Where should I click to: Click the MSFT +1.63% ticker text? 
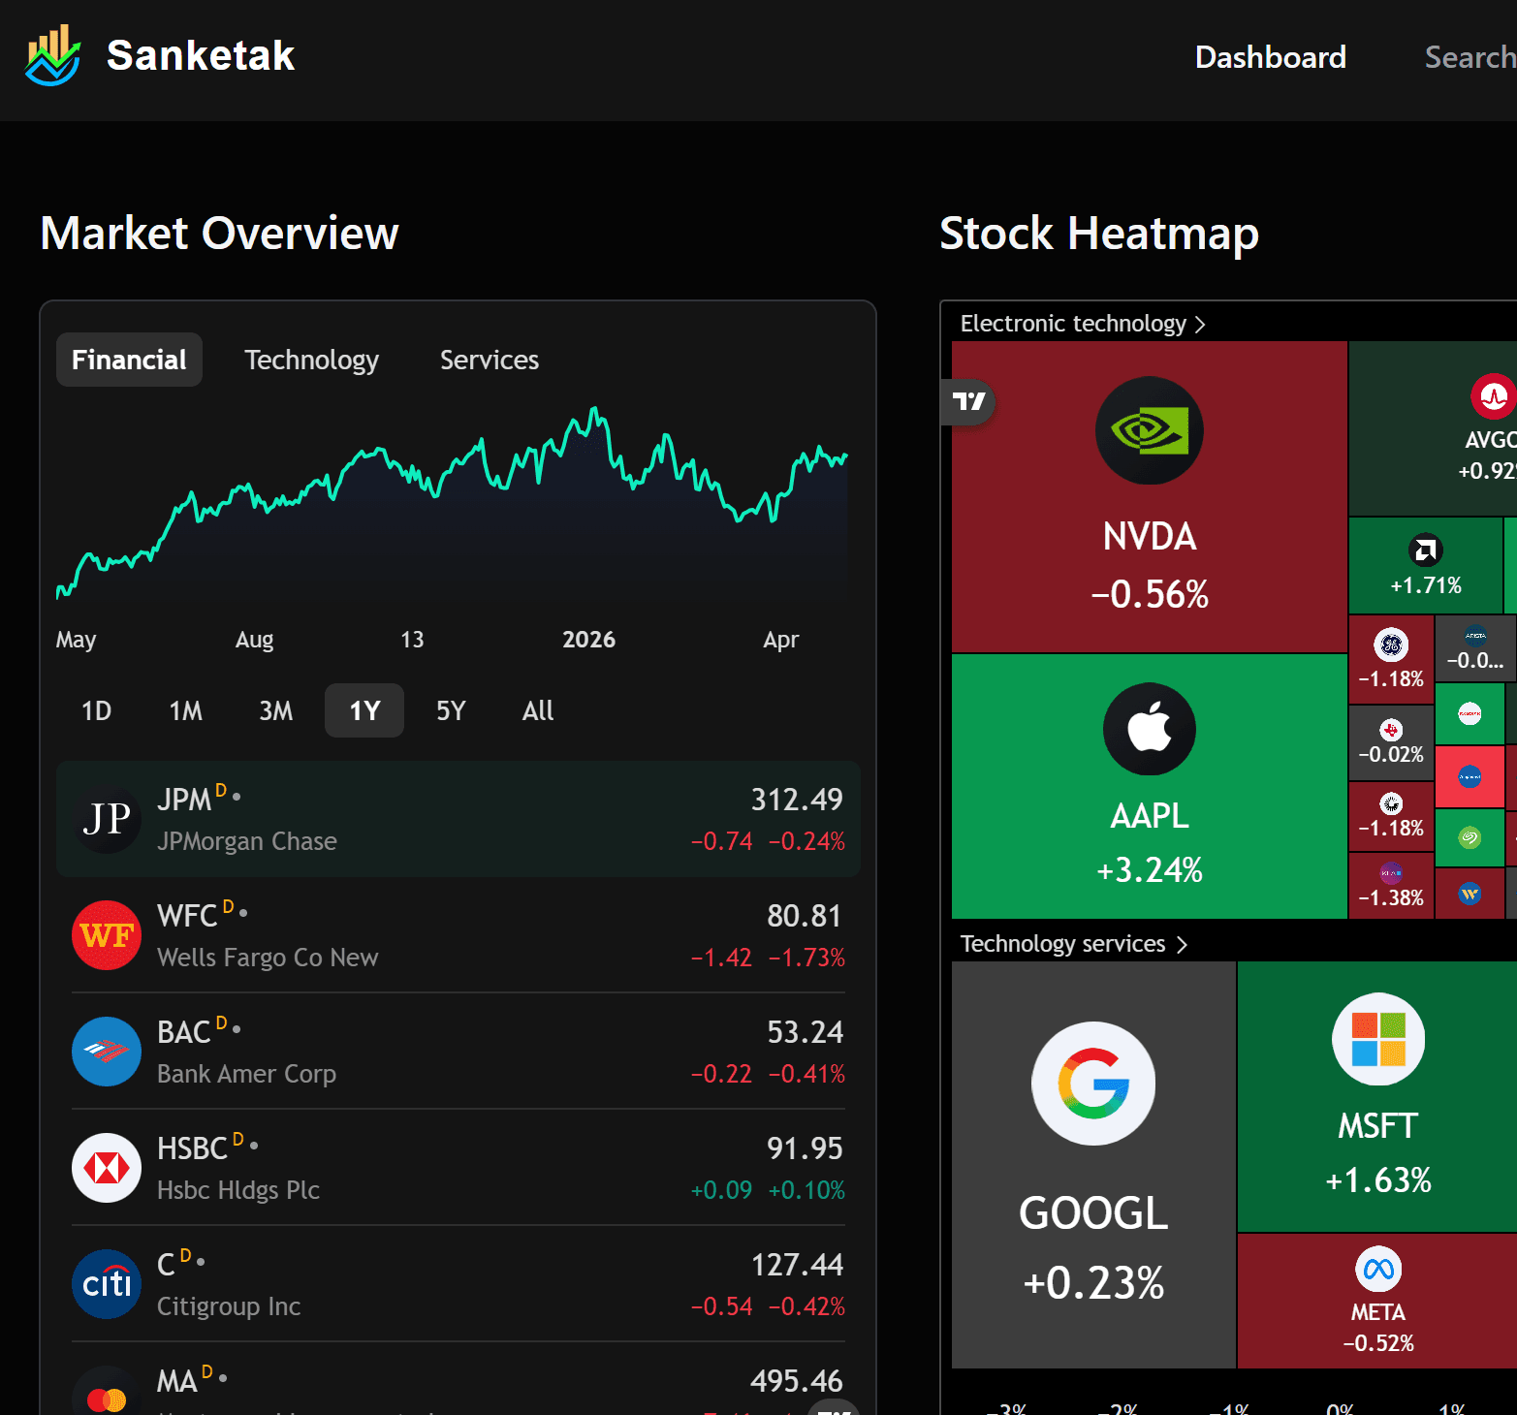coord(1378,1152)
